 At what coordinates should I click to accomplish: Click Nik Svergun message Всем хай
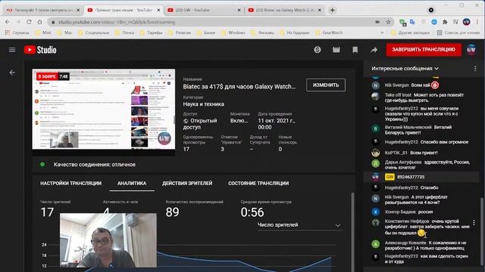pyautogui.click(x=422, y=85)
